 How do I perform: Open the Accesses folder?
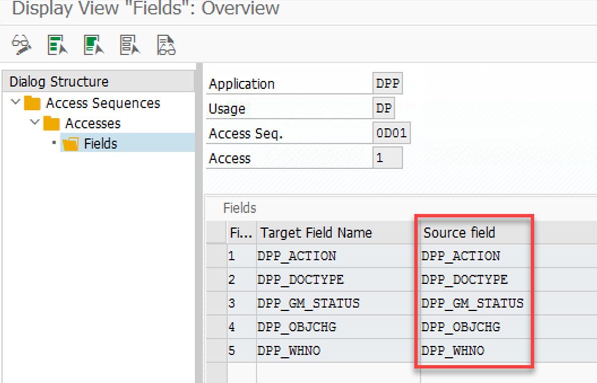(92, 123)
